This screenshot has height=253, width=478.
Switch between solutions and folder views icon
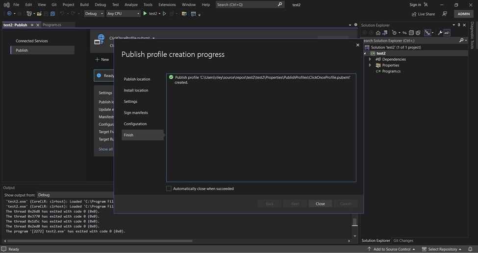[385, 33]
